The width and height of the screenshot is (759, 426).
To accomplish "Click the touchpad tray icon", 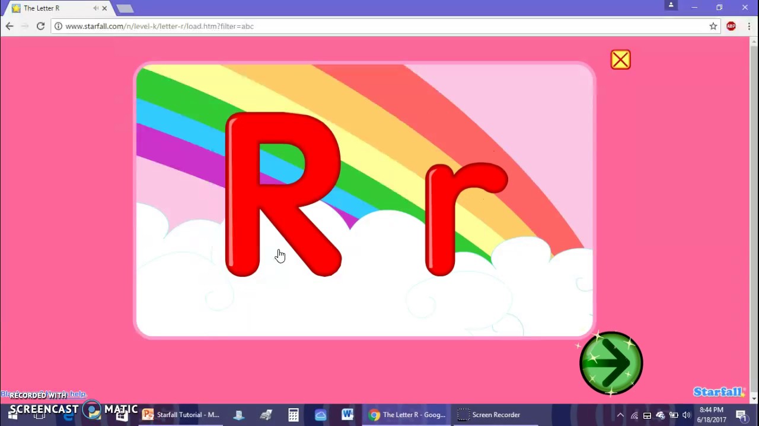I will (648, 415).
